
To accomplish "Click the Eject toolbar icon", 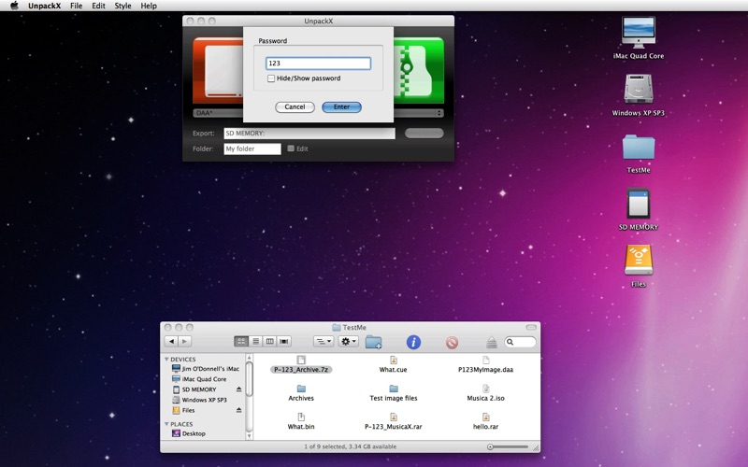I will tap(491, 343).
